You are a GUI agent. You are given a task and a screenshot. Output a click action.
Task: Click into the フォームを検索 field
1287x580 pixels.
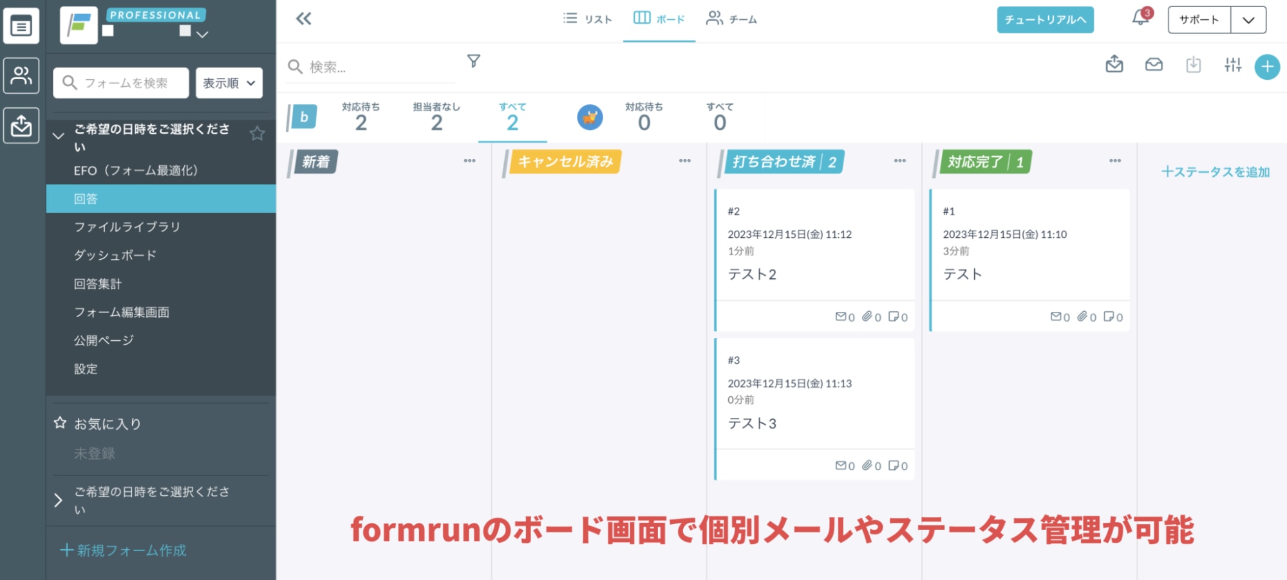click(x=121, y=83)
